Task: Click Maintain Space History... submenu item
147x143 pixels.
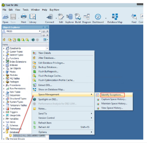Action: tap(114, 104)
